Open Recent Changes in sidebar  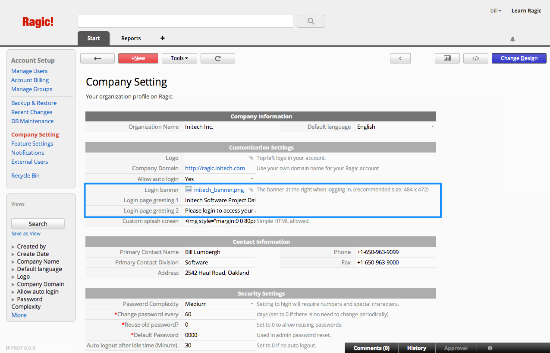pos(32,112)
